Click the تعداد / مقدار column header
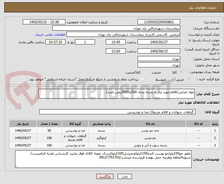Image resolution: width=224 pixels, height=184 pixels. click(49, 124)
